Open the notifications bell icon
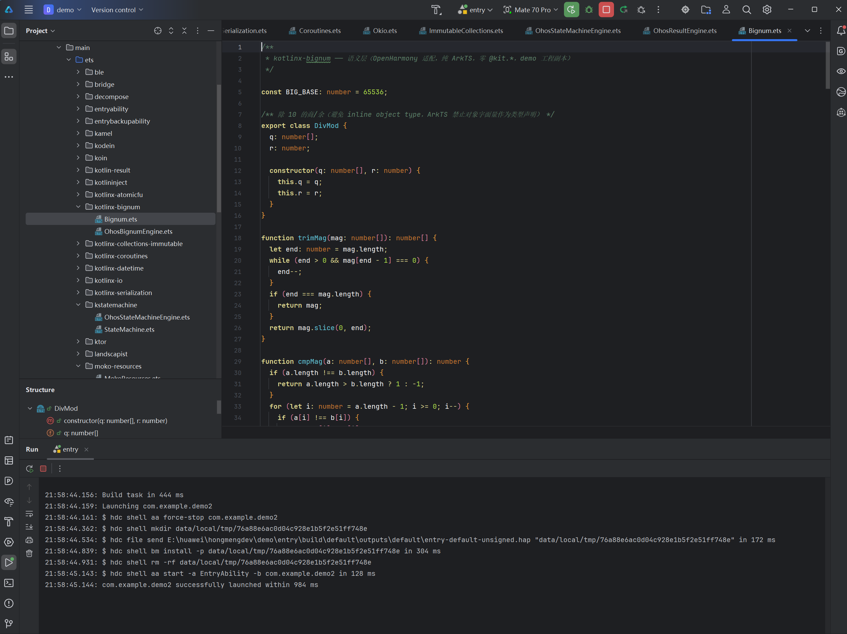 click(841, 31)
